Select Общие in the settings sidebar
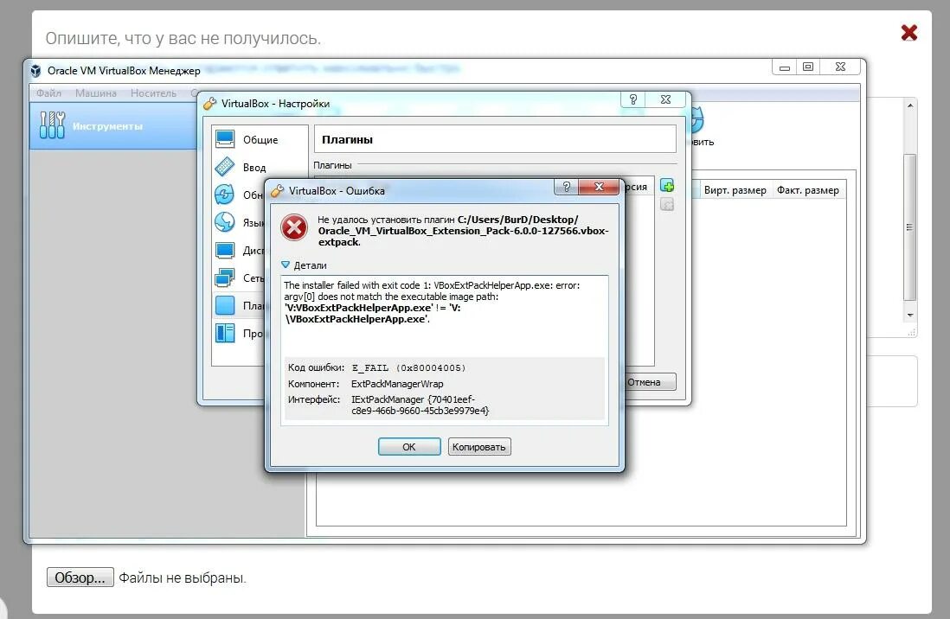950x619 pixels. click(260, 140)
